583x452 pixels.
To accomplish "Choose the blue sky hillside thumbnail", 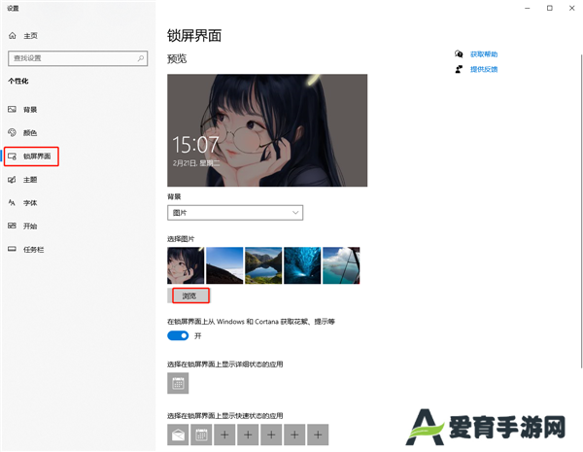I will point(224,265).
